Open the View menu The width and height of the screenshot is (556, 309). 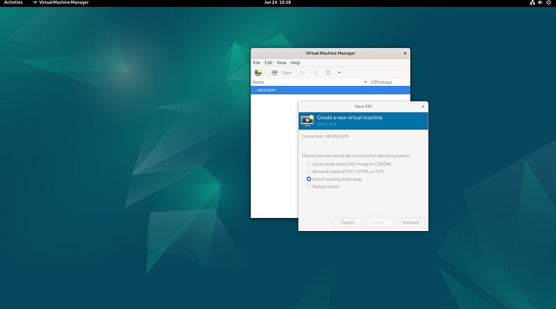[281, 63]
